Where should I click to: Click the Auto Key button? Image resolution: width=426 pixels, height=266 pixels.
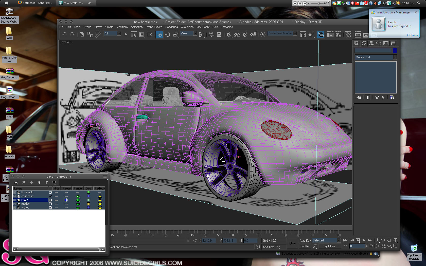[305, 241]
